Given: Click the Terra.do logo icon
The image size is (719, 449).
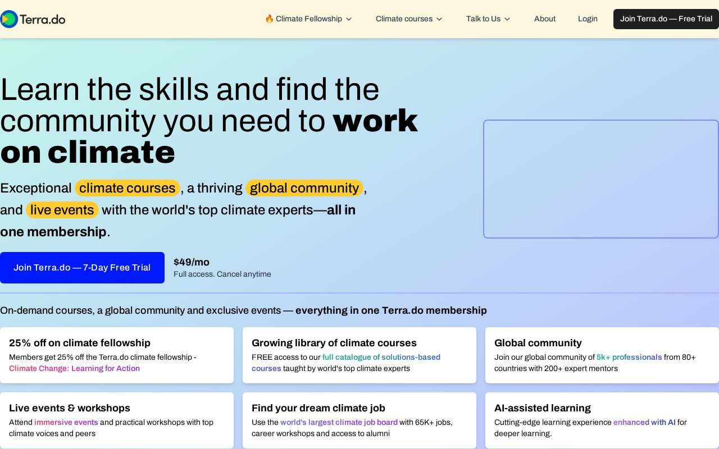Looking at the screenshot, I should 8,19.
